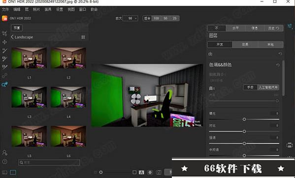This screenshot has height=178, width=295.
Task: Click the camera icon under layer tabs
Action: click(x=210, y=54)
